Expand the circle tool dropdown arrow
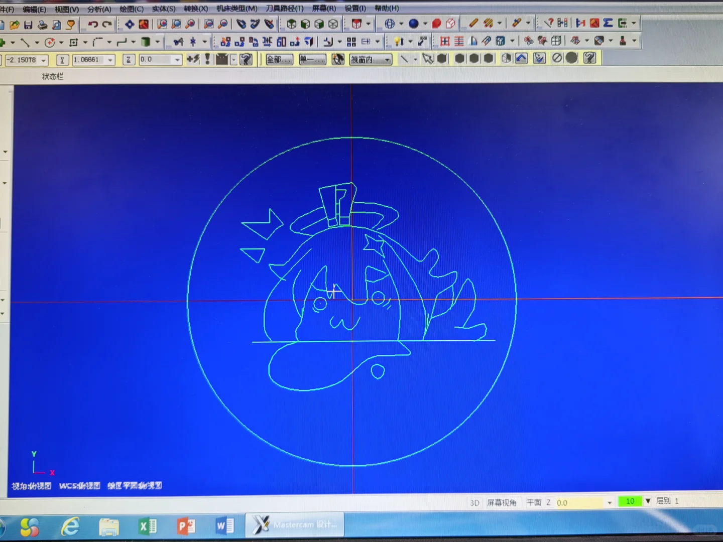Image resolution: width=723 pixels, height=542 pixels. (x=61, y=43)
